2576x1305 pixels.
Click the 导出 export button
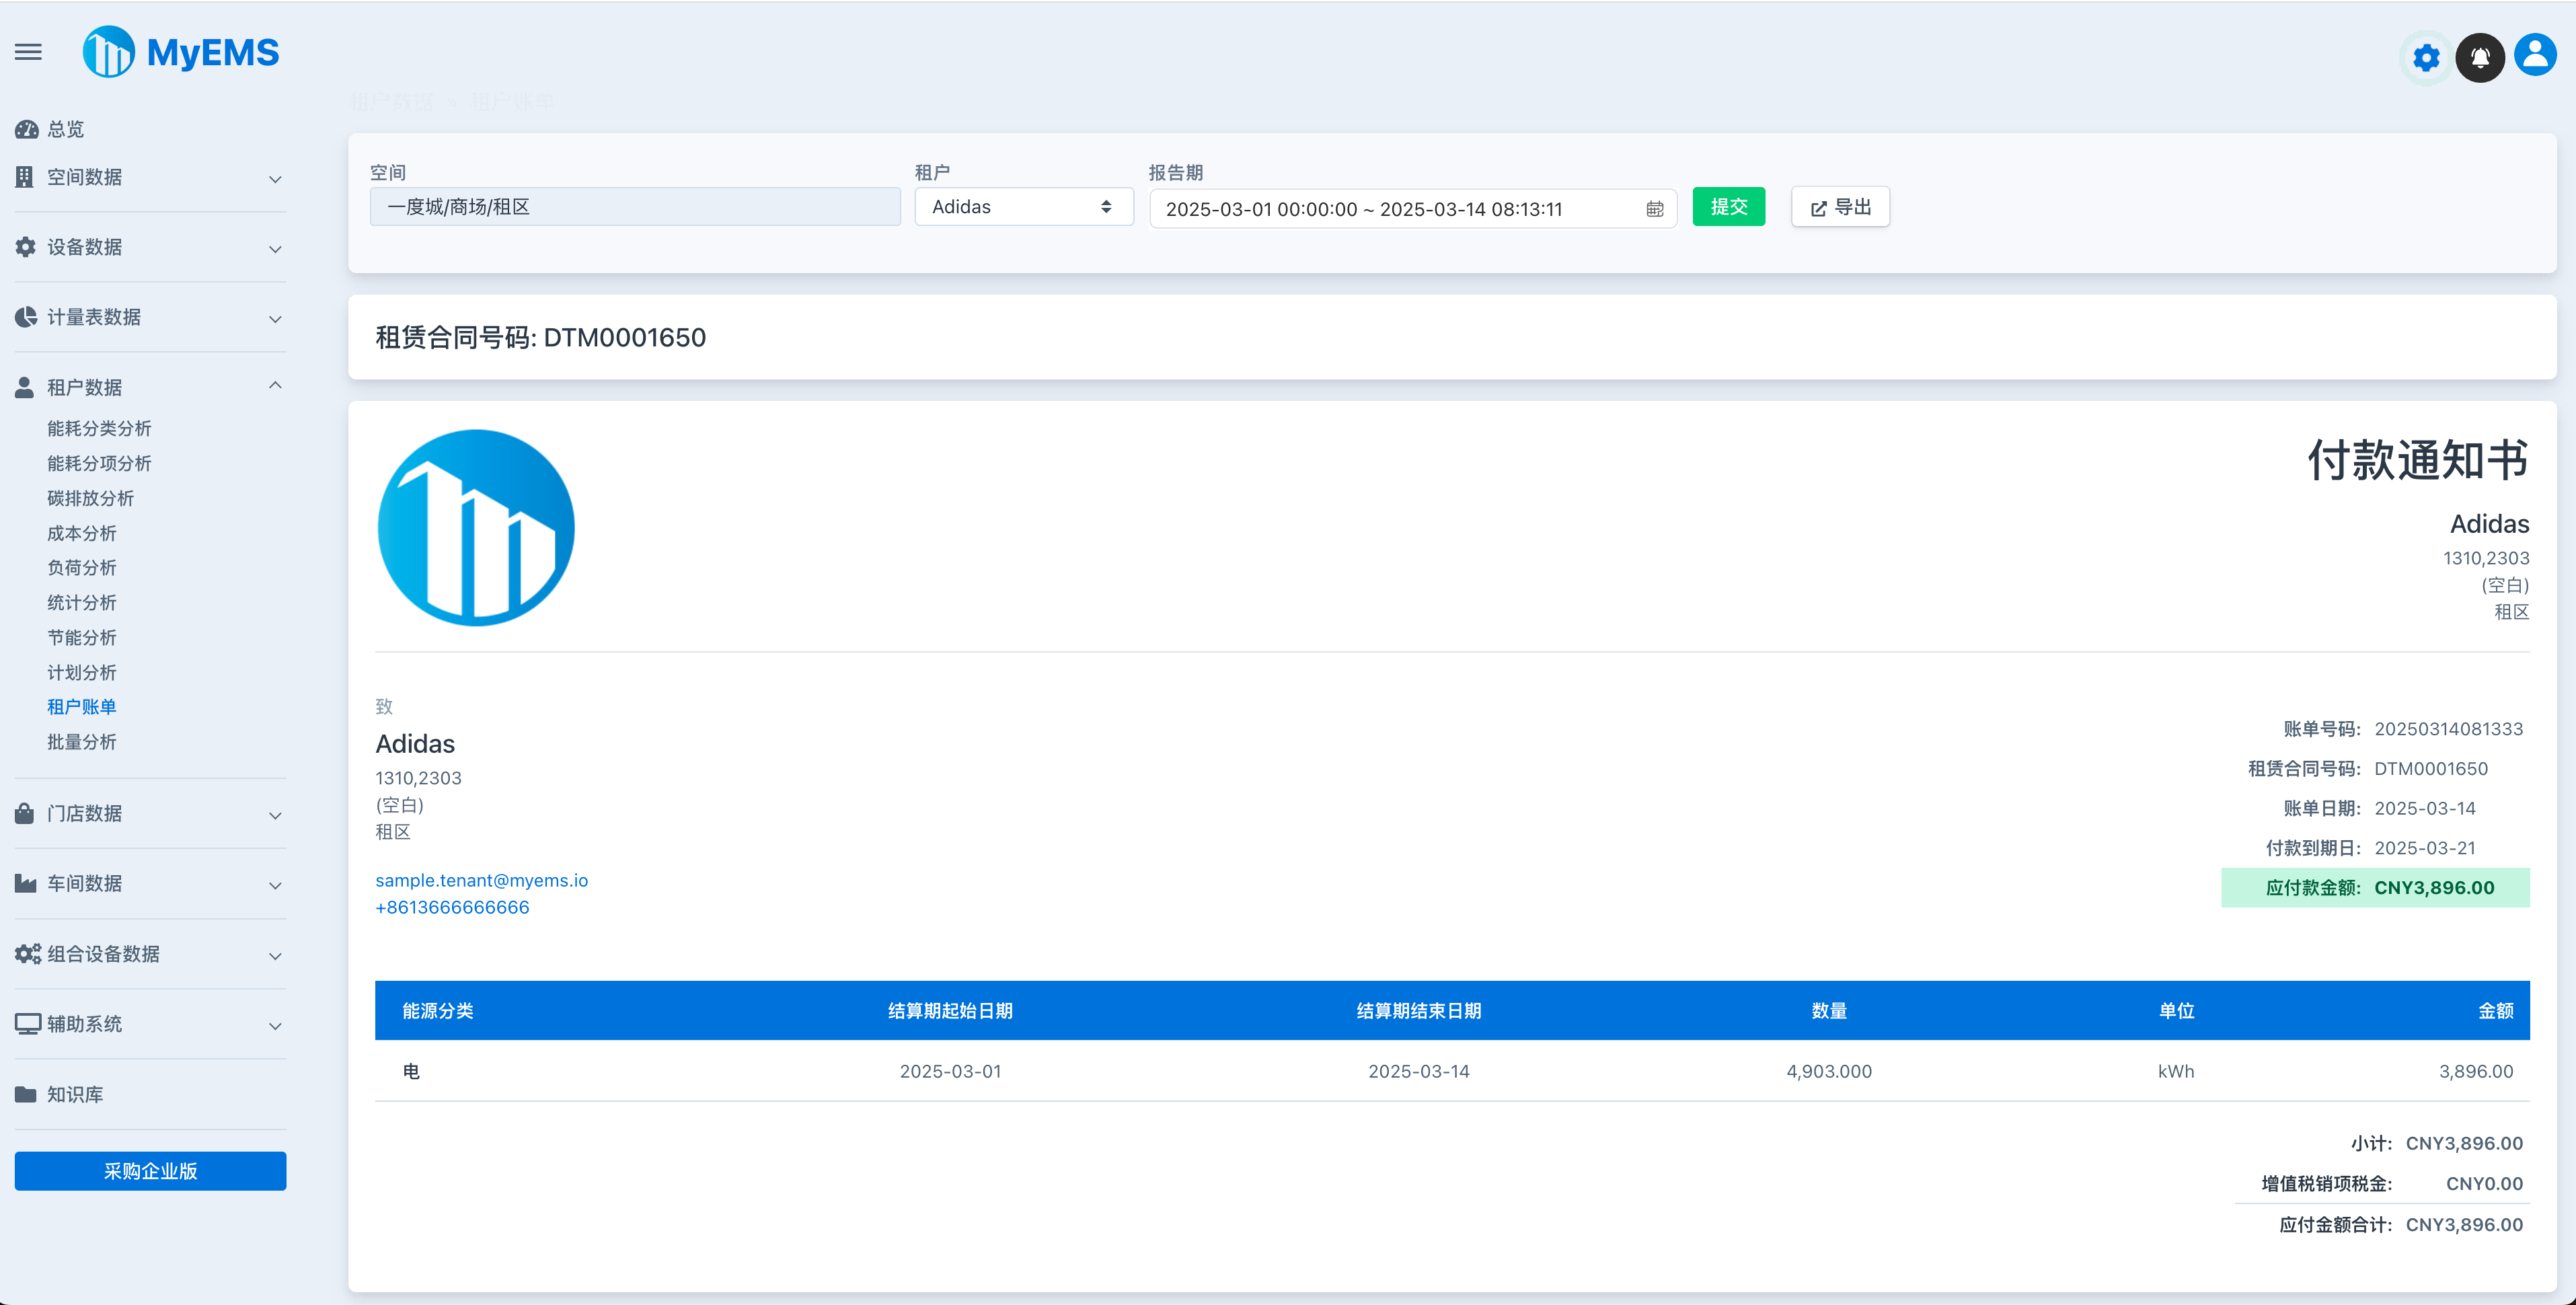click(1839, 206)
